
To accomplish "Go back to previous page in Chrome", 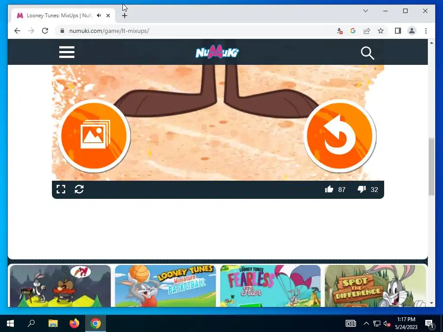I will [17, 31].
